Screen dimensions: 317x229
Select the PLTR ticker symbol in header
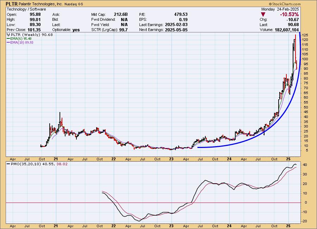(x=12, y=4)
